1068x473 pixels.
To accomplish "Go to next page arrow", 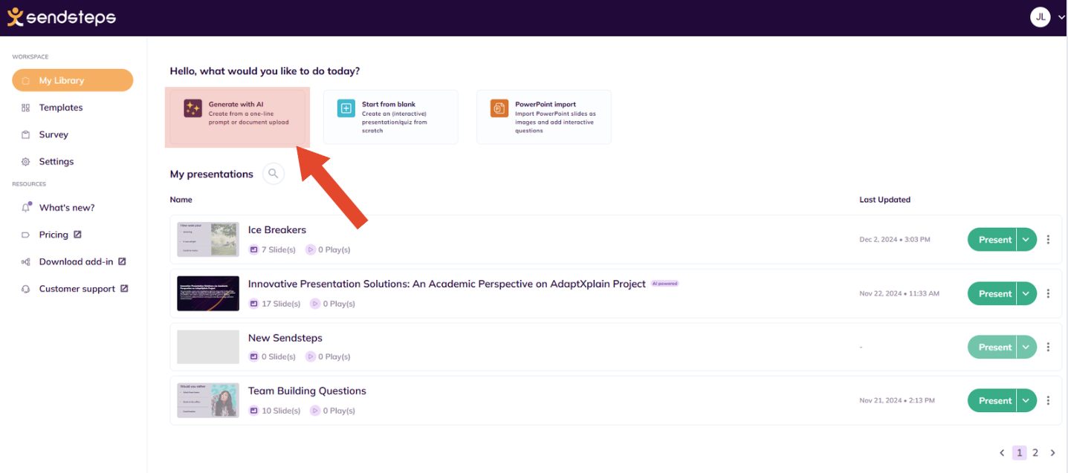I will click(1052, 452).
